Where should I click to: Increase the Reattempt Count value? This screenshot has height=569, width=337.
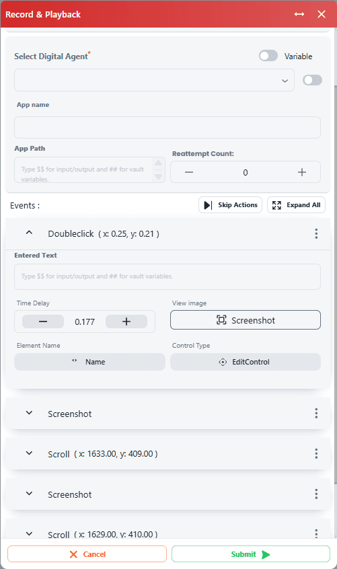[302, 172]
